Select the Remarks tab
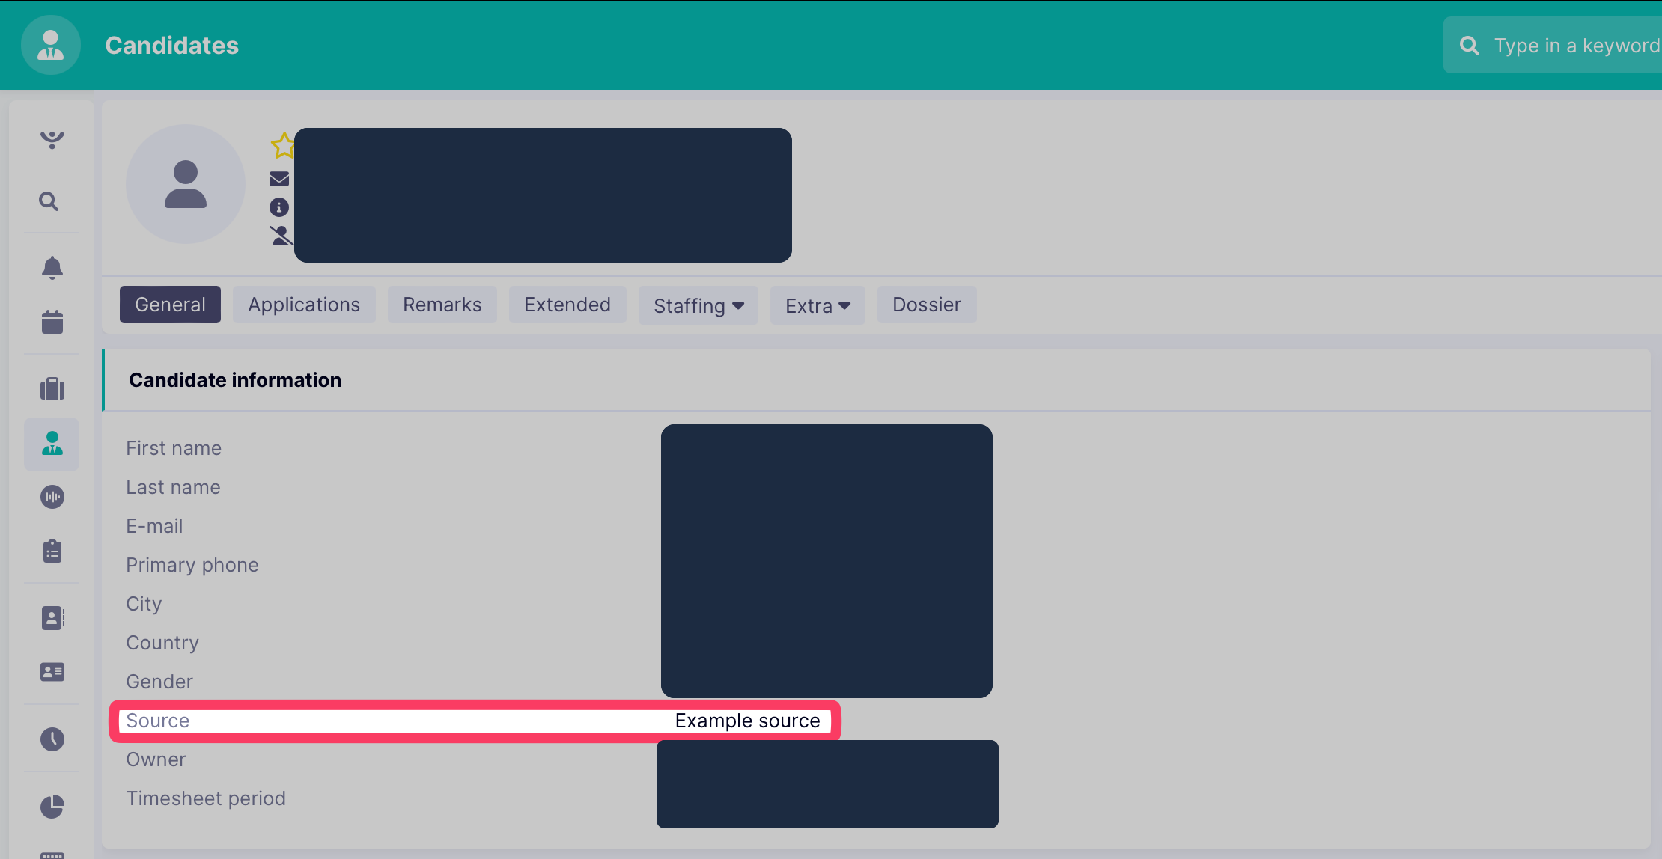 click(x=442, y=305)
